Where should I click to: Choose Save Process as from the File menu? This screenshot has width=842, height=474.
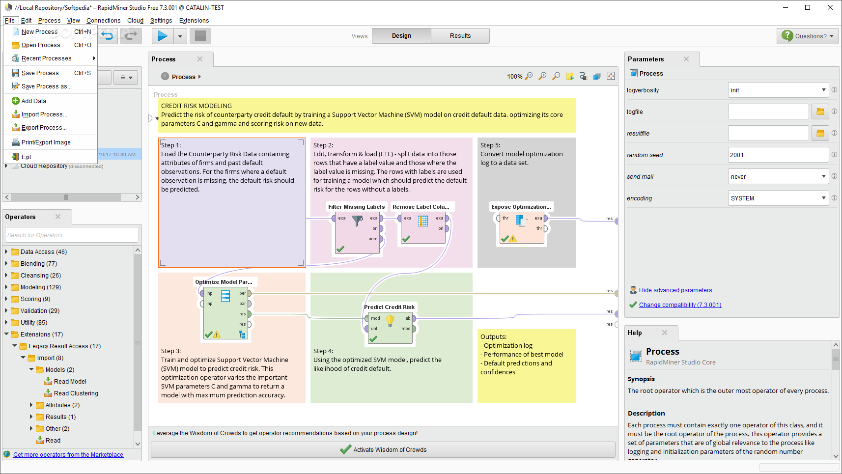click(51, 86)
